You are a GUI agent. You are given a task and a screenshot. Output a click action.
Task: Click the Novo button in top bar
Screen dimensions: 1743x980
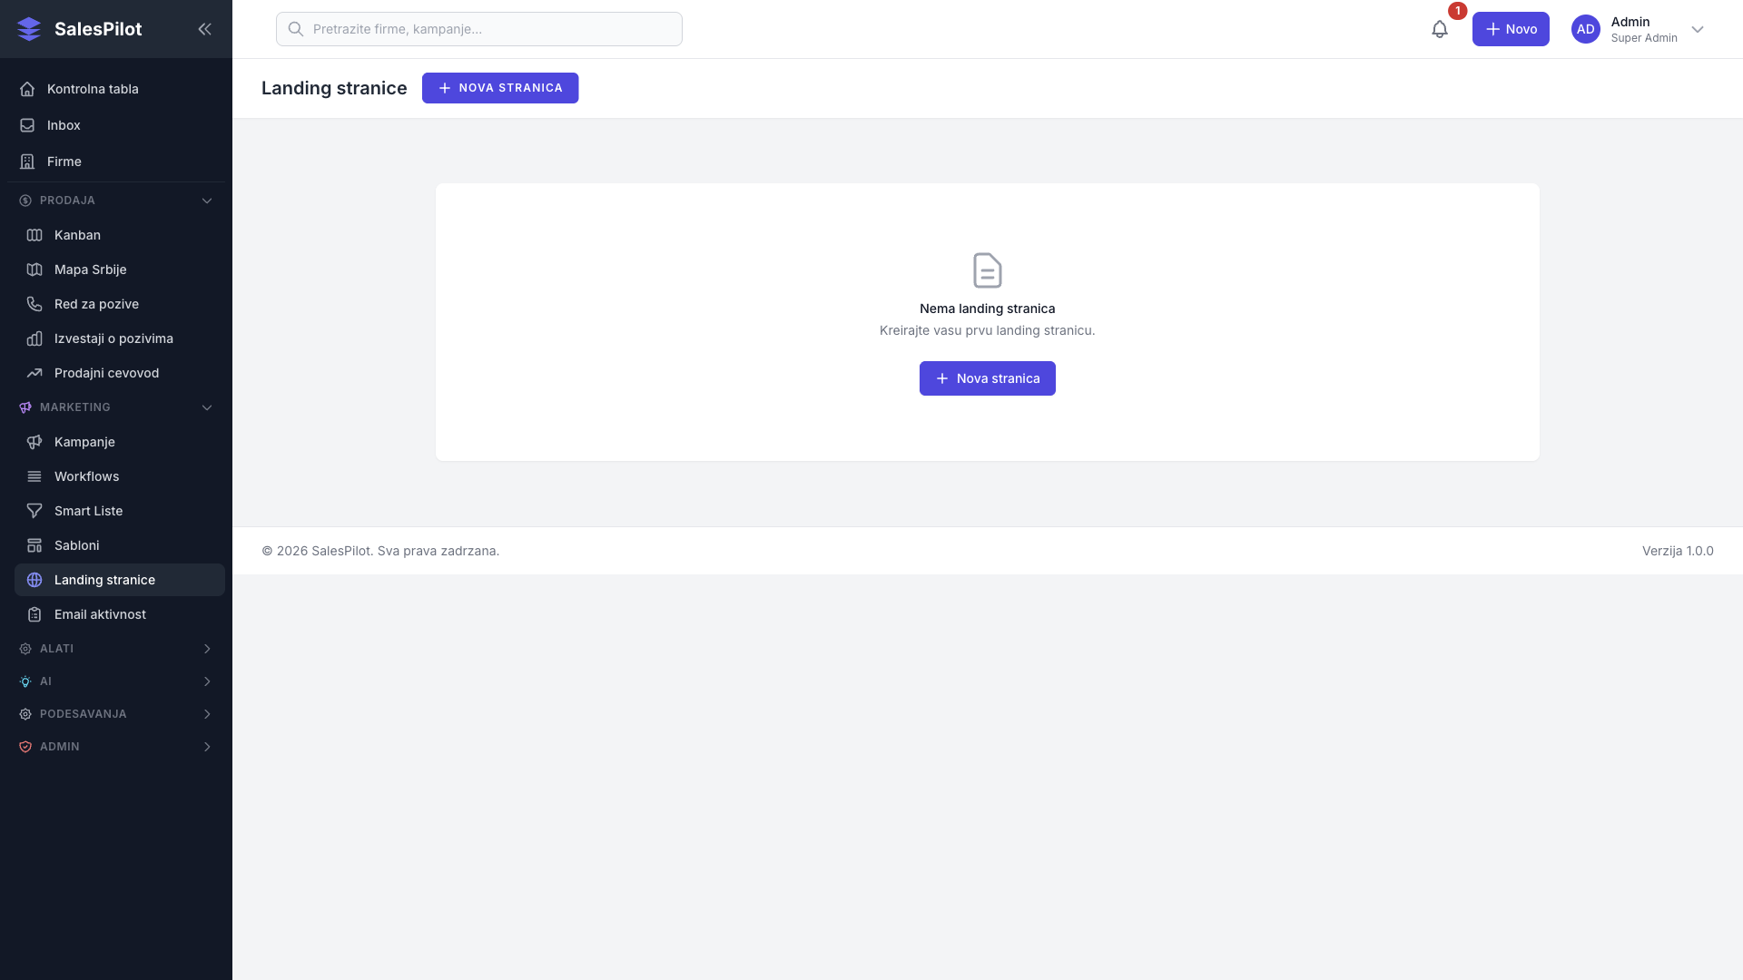point(1511,29)
